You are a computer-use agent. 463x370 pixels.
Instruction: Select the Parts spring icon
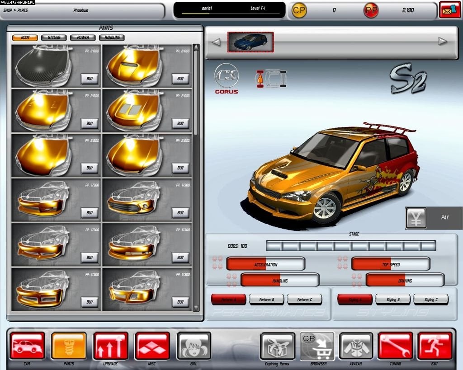coord(68,346)
